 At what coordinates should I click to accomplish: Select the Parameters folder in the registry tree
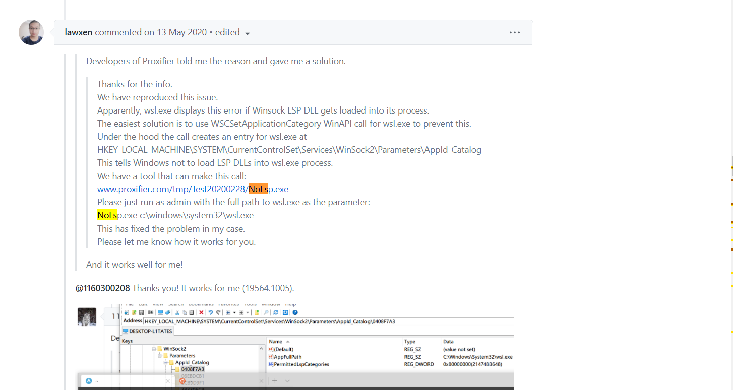pos(179,356)
